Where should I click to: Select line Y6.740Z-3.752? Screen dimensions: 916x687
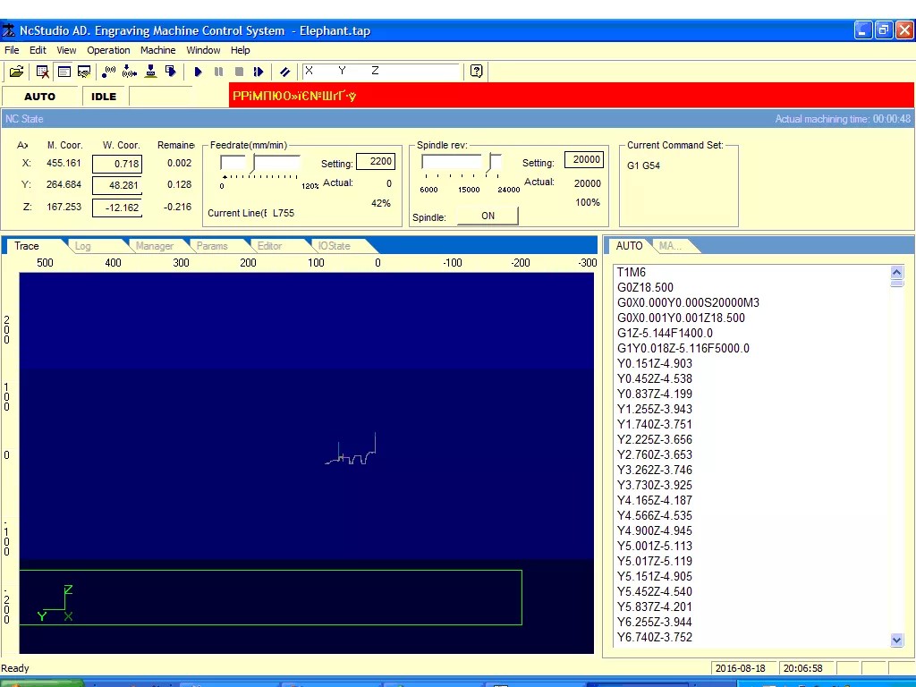click(655, 637)
